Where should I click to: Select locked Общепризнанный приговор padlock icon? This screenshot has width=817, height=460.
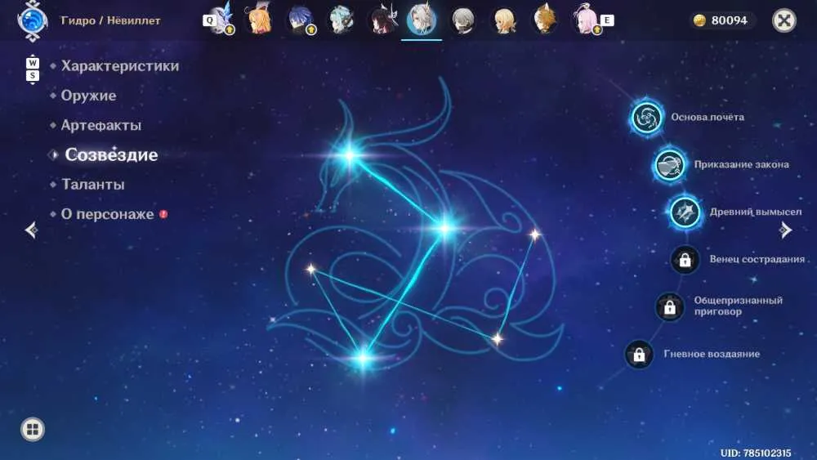pos(670,307)
